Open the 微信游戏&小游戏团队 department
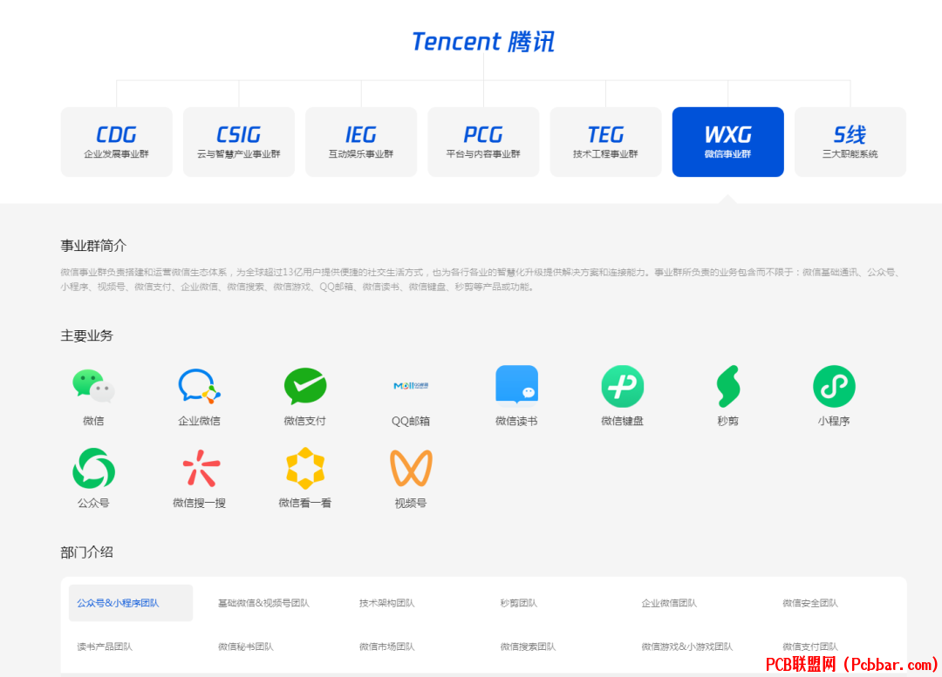Image resolution: width=942 pixels, height=677 pixels. 687,647
